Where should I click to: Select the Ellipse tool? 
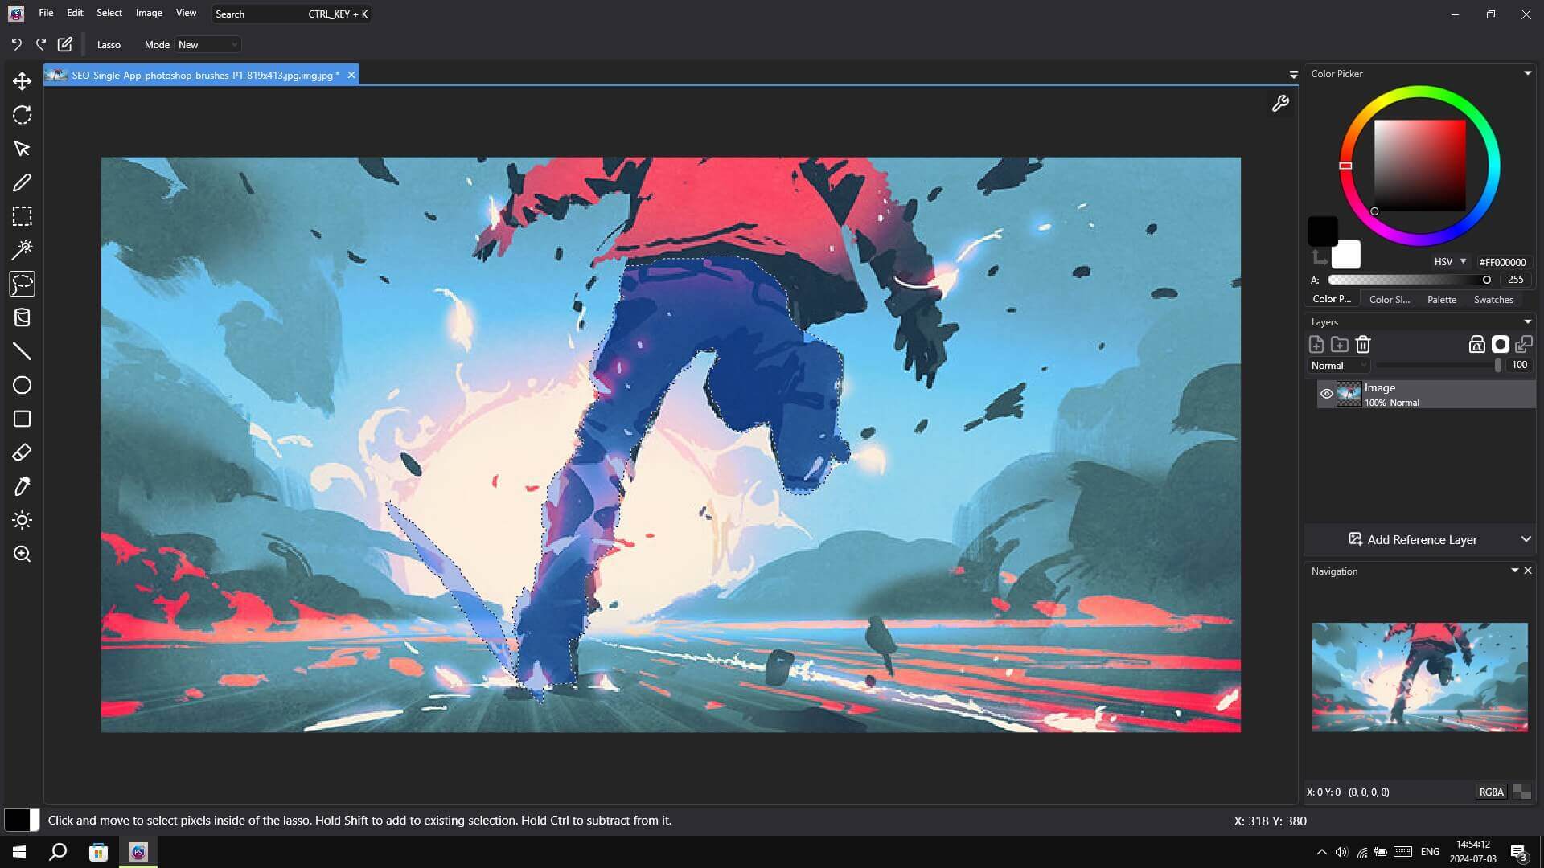click(22, 385)
